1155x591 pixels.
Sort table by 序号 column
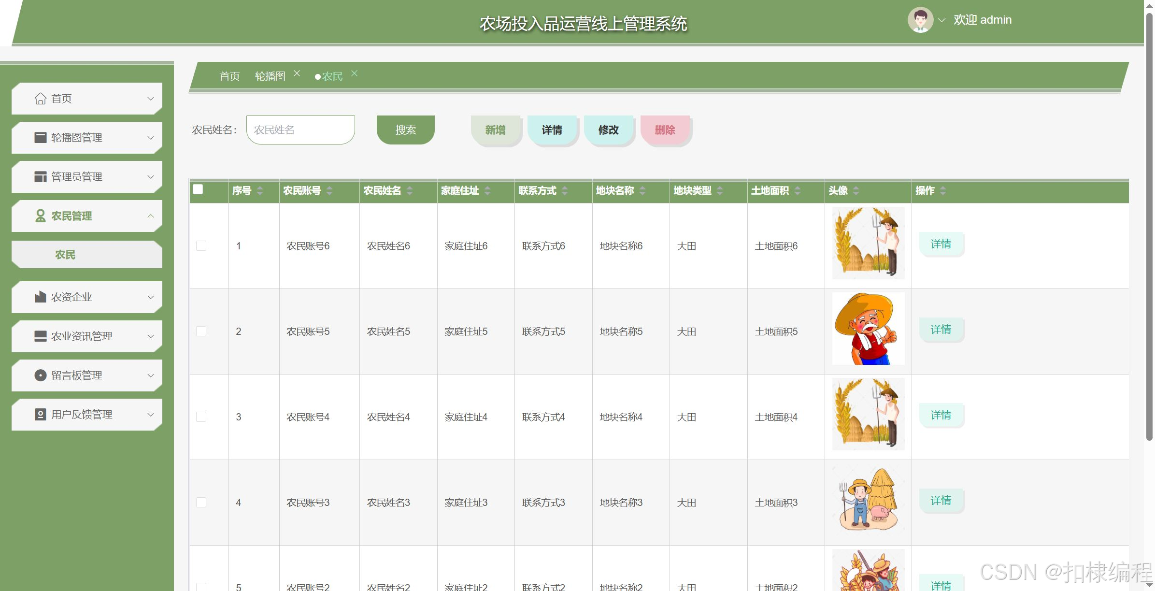click(x=260, y=191)
